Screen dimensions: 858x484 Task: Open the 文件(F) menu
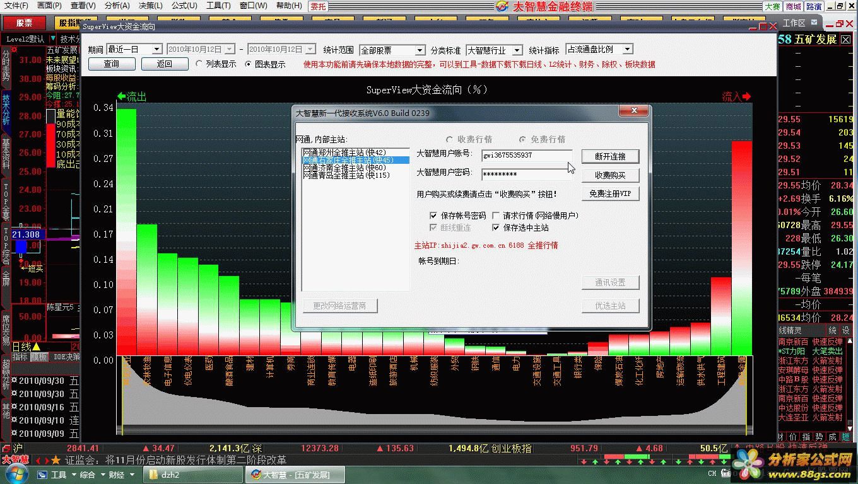[16, 6]
